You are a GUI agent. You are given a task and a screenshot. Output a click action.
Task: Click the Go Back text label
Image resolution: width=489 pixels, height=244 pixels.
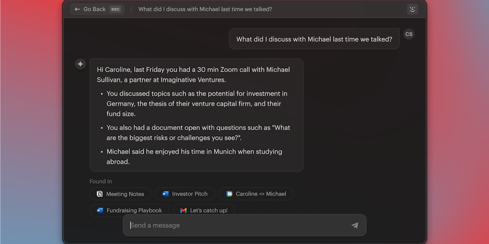tap(95, 9)
